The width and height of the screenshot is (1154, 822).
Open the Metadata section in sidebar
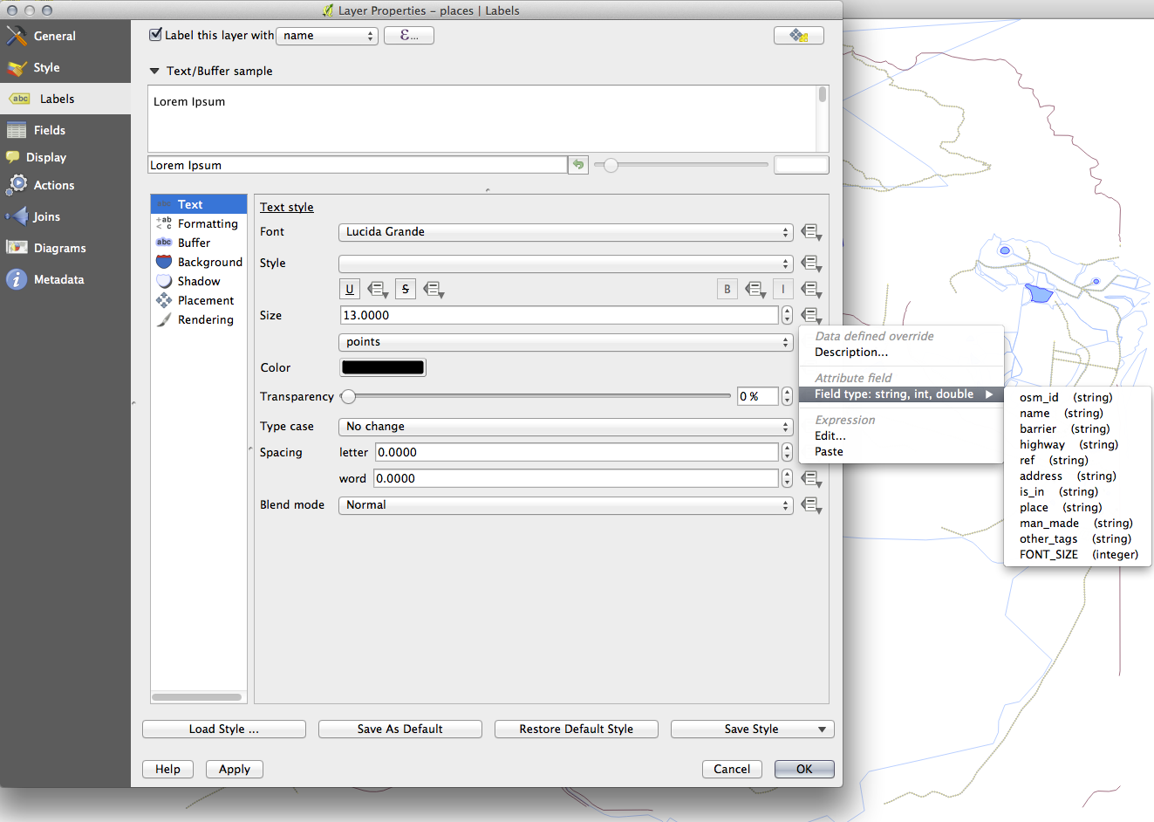[x=58, y=279]
